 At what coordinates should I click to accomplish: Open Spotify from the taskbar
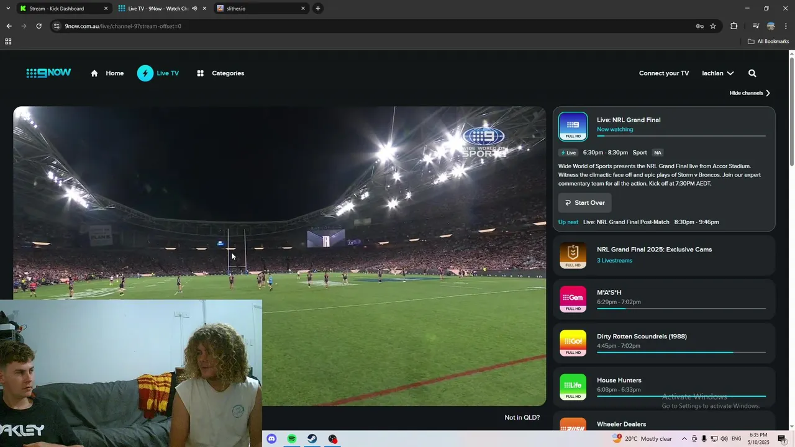pyautogui.click(x=292, y=439)
